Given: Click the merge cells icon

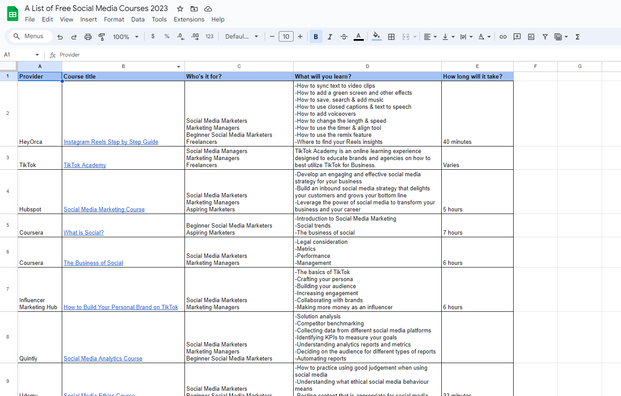Looking at the screenshot, I should pyautogui.click(x=406, y=37).
